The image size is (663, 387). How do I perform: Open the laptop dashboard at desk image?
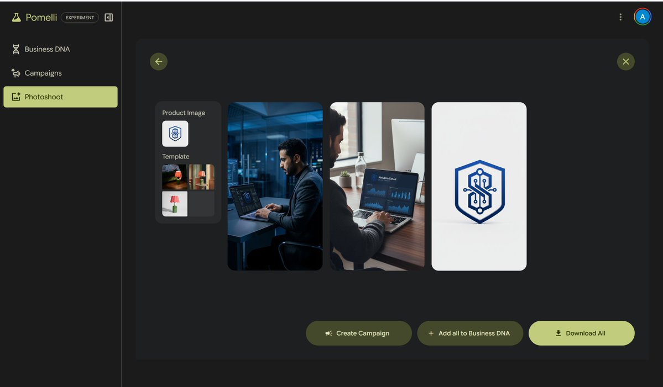377,186
